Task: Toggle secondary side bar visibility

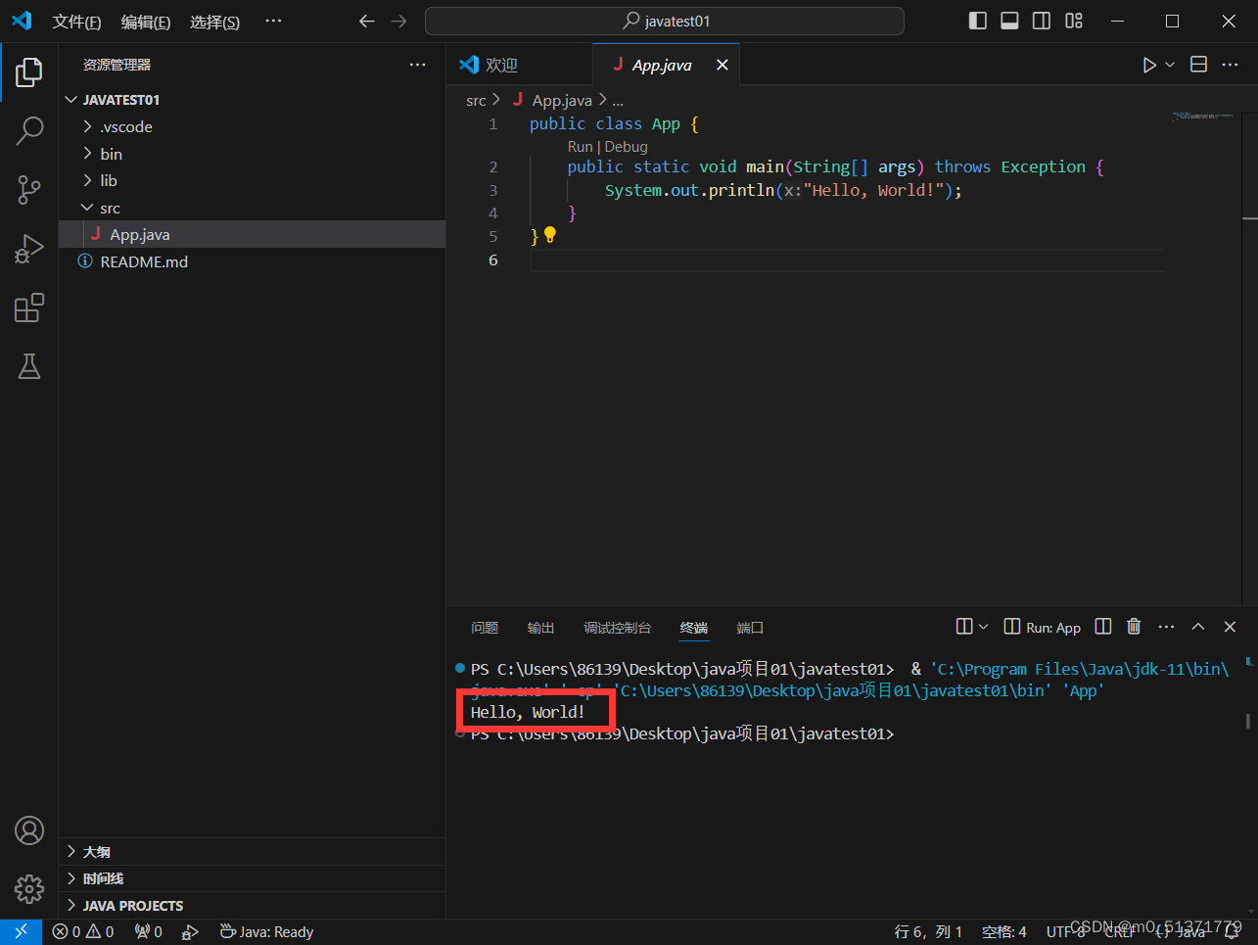Action: click(1042, 21)
